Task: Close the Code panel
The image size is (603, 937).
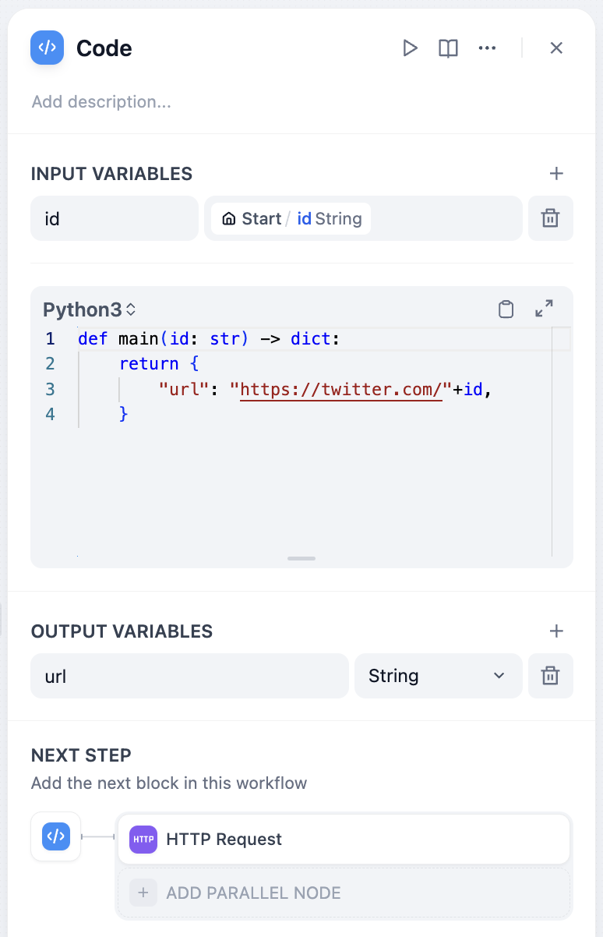Action: 556,48
